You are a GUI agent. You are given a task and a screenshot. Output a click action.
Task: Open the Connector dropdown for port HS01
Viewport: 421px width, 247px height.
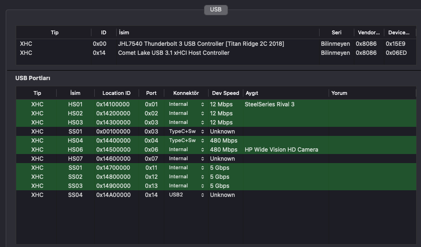186,104
